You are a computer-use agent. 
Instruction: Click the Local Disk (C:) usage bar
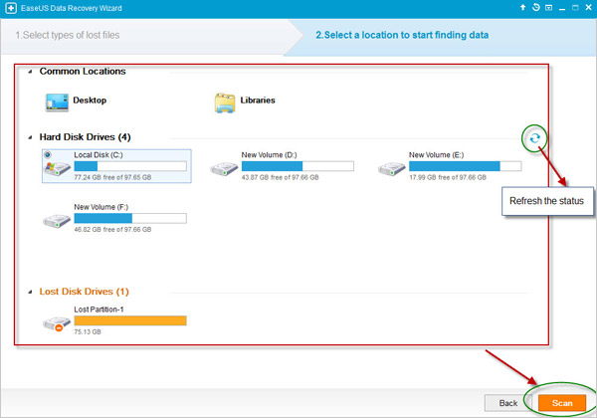pyautogui.click(x=130, y=166)
